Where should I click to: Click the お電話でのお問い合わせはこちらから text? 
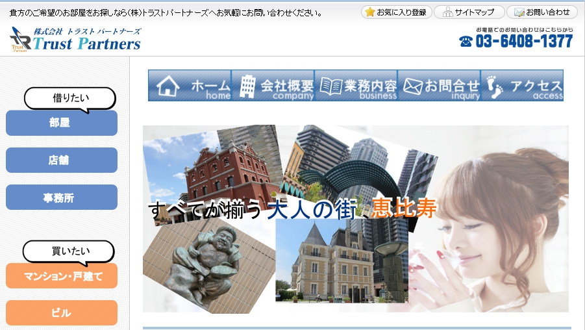point(524,29)
